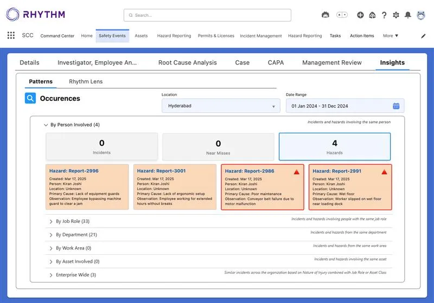The image size is (434, 303).
Task: Select the Hazards count tile
Action: pos(334,147)
